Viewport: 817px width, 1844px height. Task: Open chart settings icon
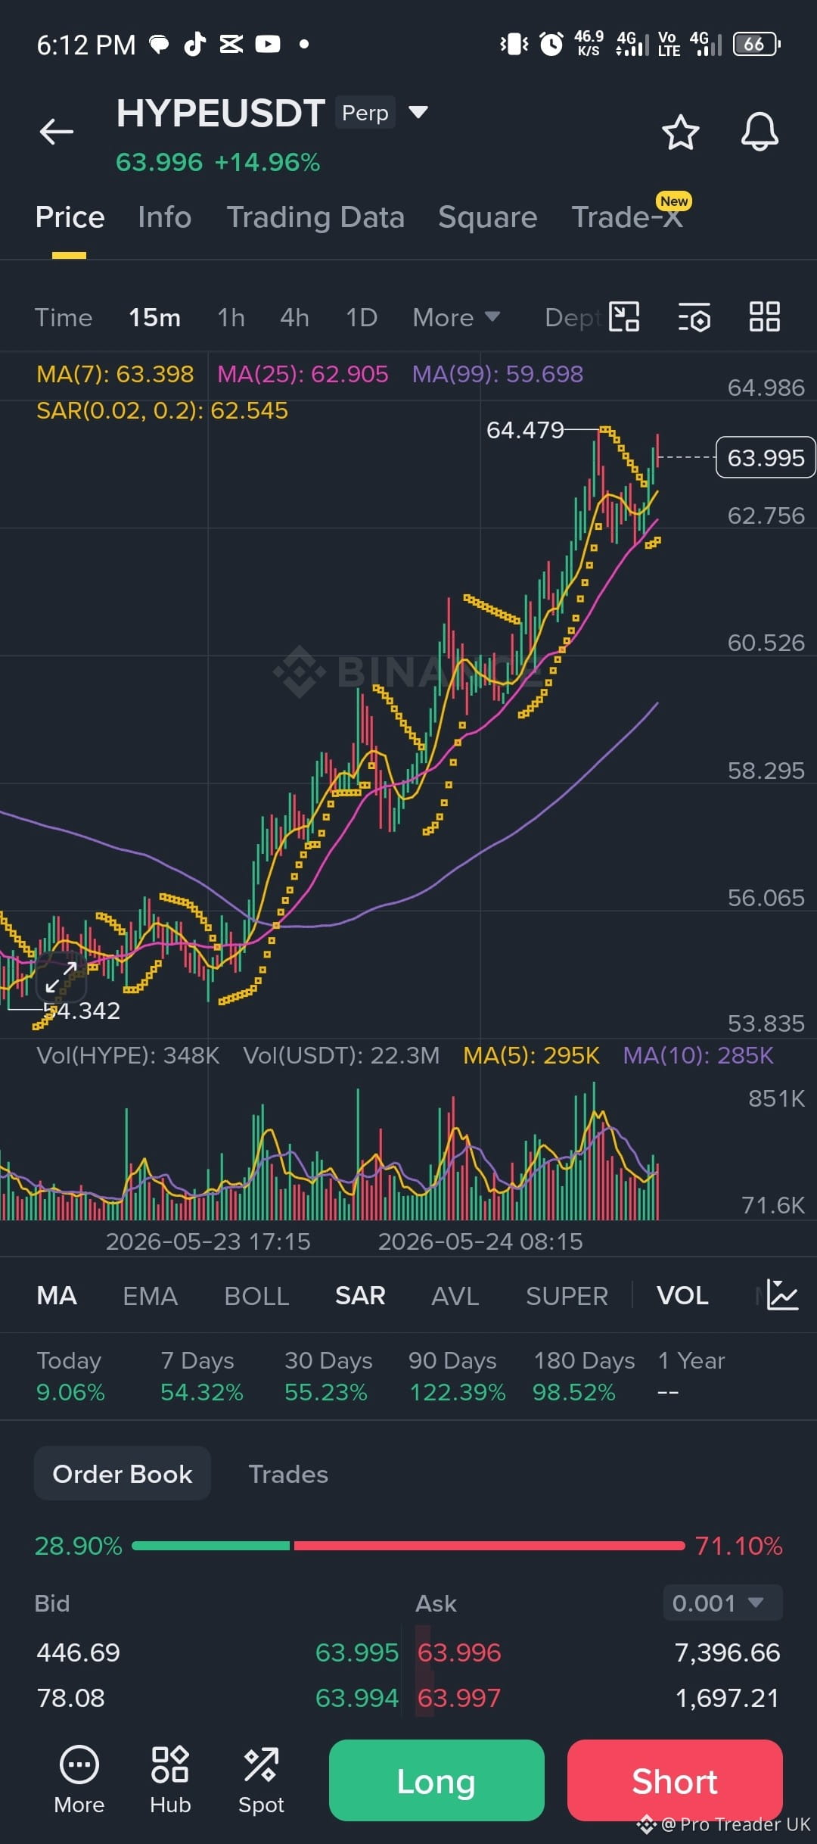694,317
